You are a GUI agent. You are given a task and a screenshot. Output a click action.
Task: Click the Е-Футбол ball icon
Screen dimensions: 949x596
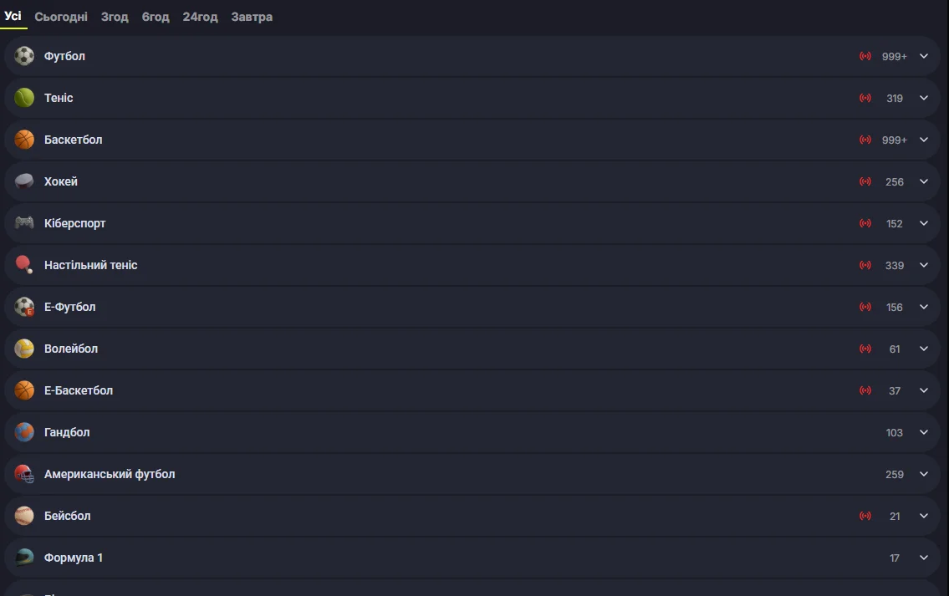point(24,307)
